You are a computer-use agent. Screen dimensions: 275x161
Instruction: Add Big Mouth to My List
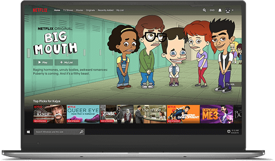pyautogui.click(x=66, y=62)
